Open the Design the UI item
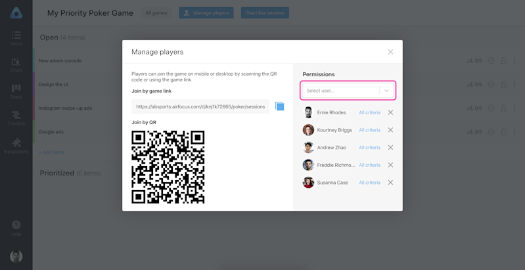525x270 pixels. pyautogui.click(x=53, y=84)
